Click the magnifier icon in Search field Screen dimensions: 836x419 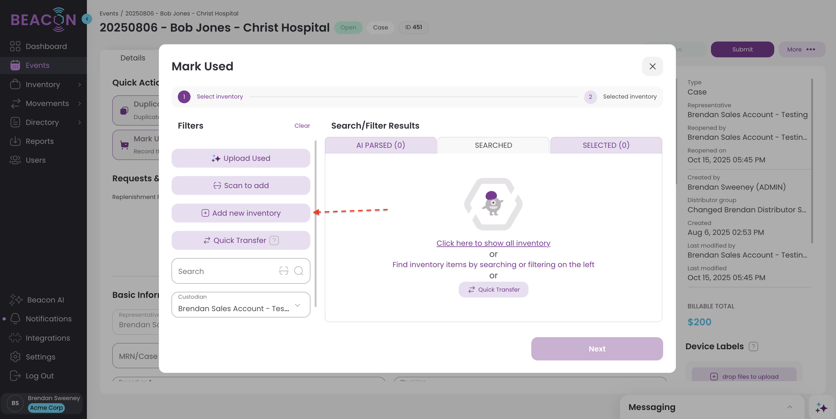(298, 271)
